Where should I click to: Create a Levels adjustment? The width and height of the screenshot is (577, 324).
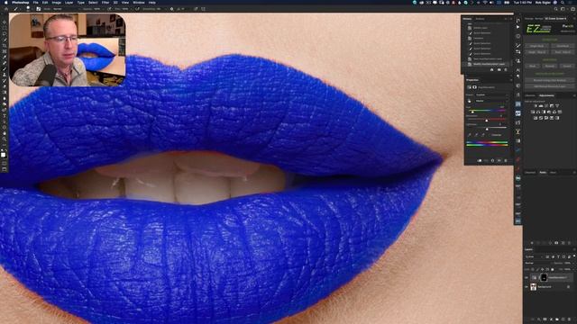click(541, 106)
